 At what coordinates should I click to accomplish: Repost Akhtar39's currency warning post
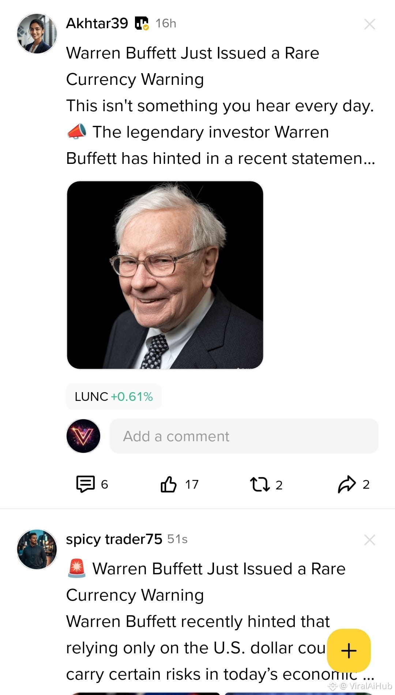coord(266,484)
